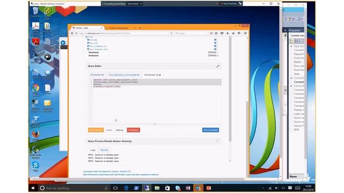Click the Firefox back arrow

coord(72,33)
